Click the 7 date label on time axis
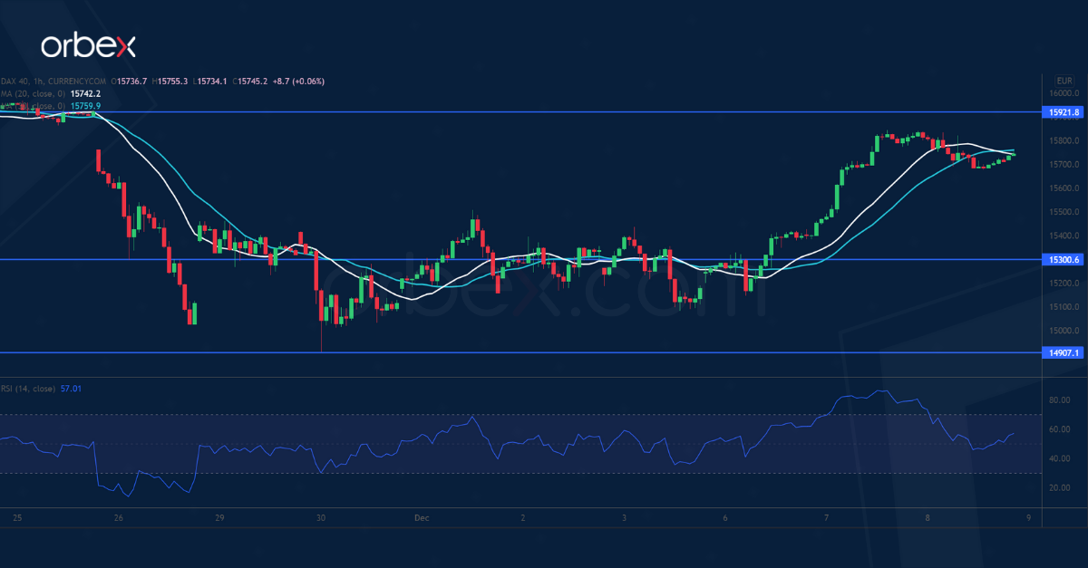This screenshot has height=568, width=1088. coord(827,517)
